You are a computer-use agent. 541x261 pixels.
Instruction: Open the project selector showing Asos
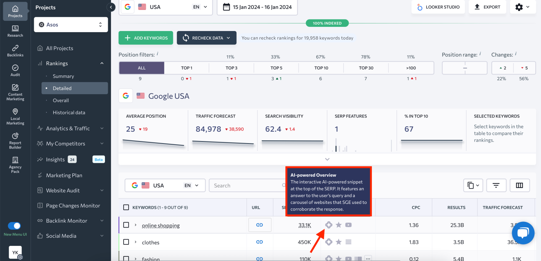pyautogui.click(x=70, y=24)
